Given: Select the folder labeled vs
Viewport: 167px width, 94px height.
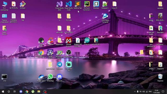Looking at the screenshot, I should tap(59, 16).
